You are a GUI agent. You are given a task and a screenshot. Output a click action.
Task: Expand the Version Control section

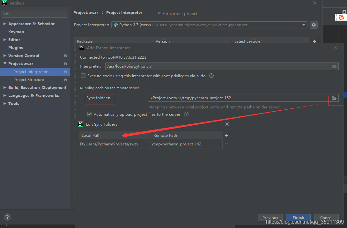5,55
